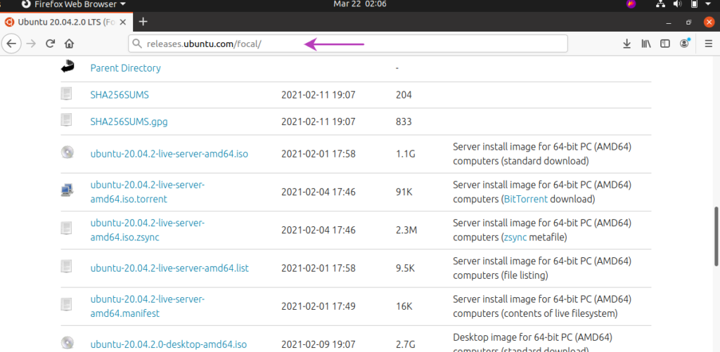This screenshot has width=720, height=352.
Task: Open the network status tray icon
Action: [x=660, y=4]
